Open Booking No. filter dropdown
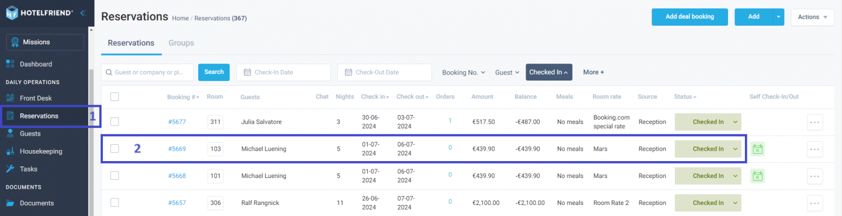This screenshot has height=216, width=842. point(464,72)
